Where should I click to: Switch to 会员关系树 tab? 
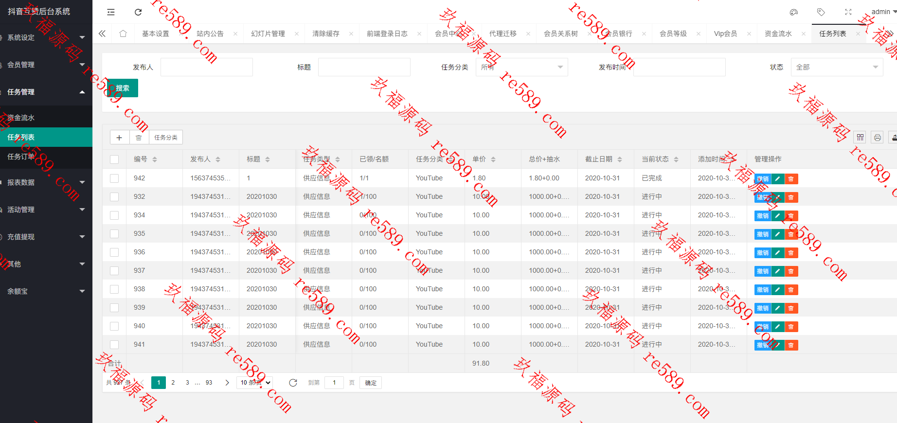[x=561, y=34]
